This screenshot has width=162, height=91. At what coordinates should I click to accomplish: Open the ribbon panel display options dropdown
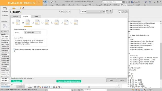tap(145, 5)
